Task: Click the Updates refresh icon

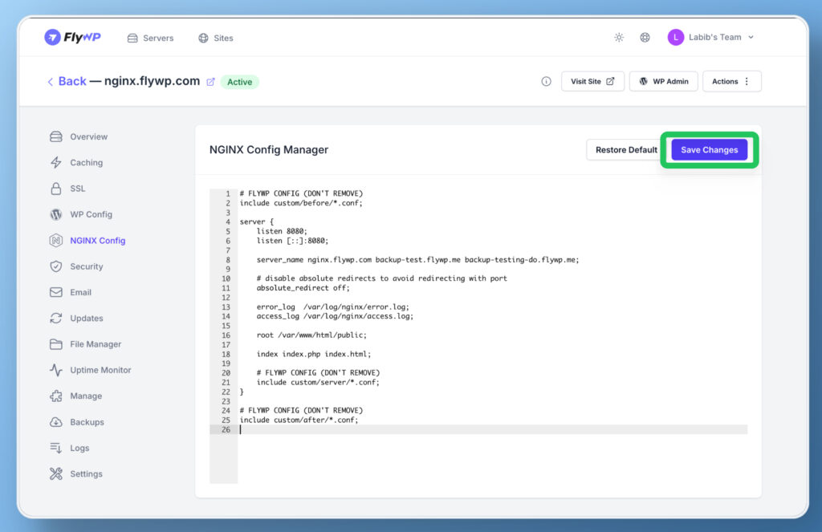Action: [56, 318]
